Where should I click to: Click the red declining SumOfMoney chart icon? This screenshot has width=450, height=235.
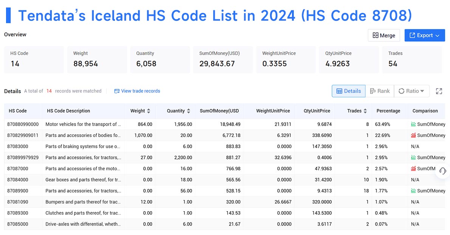[415, 135]
